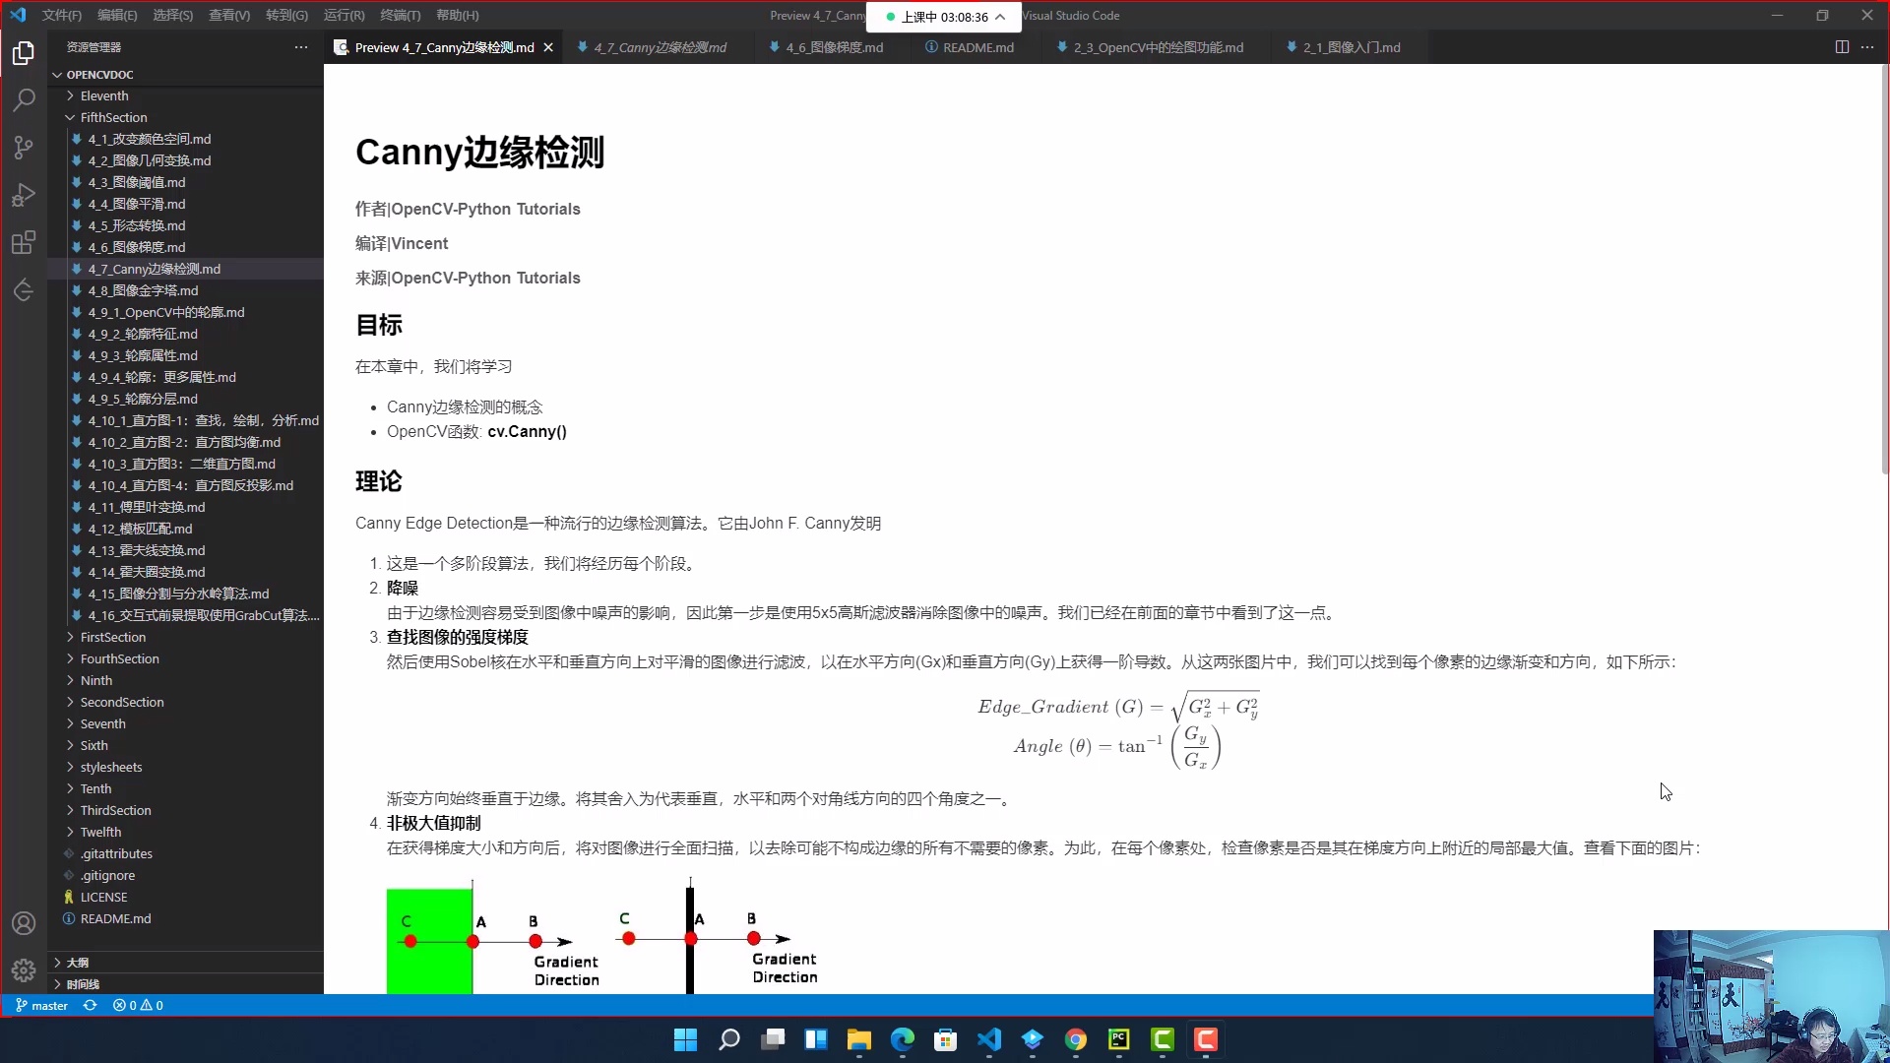Click the master branch indicator
This screenshot has width=1890, height=1063.
(x=41, y=1005)
